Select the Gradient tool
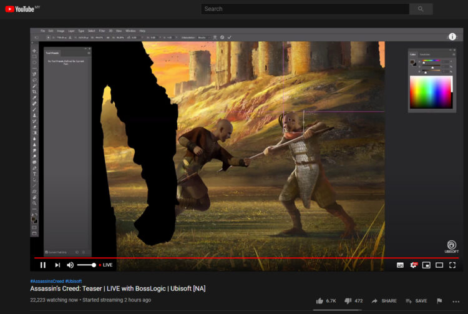This screenshot has height=314, width=468. (34, 133)
